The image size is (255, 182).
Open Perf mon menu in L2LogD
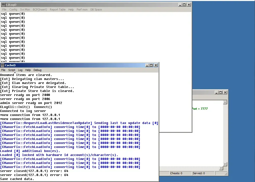point(82,9)
